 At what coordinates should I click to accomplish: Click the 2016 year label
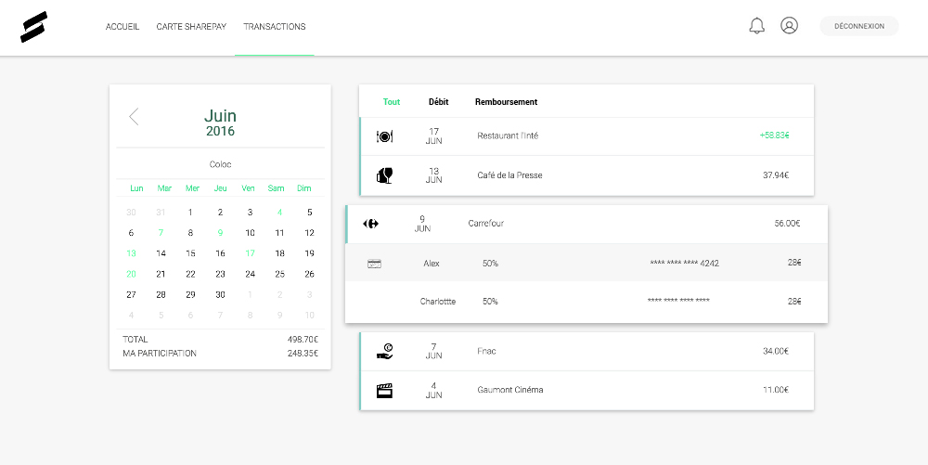click(220, 132)
